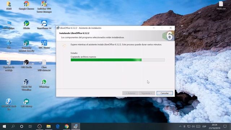Open the Clave Wifi text file icon
This screenshot has width=231, height=130.
pyautogui.click(x=44, y=65)
